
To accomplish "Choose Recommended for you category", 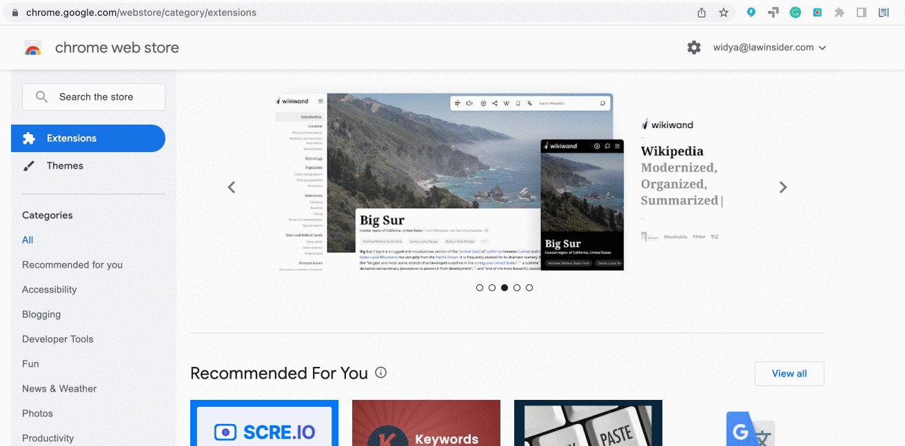I will point(72,265).
